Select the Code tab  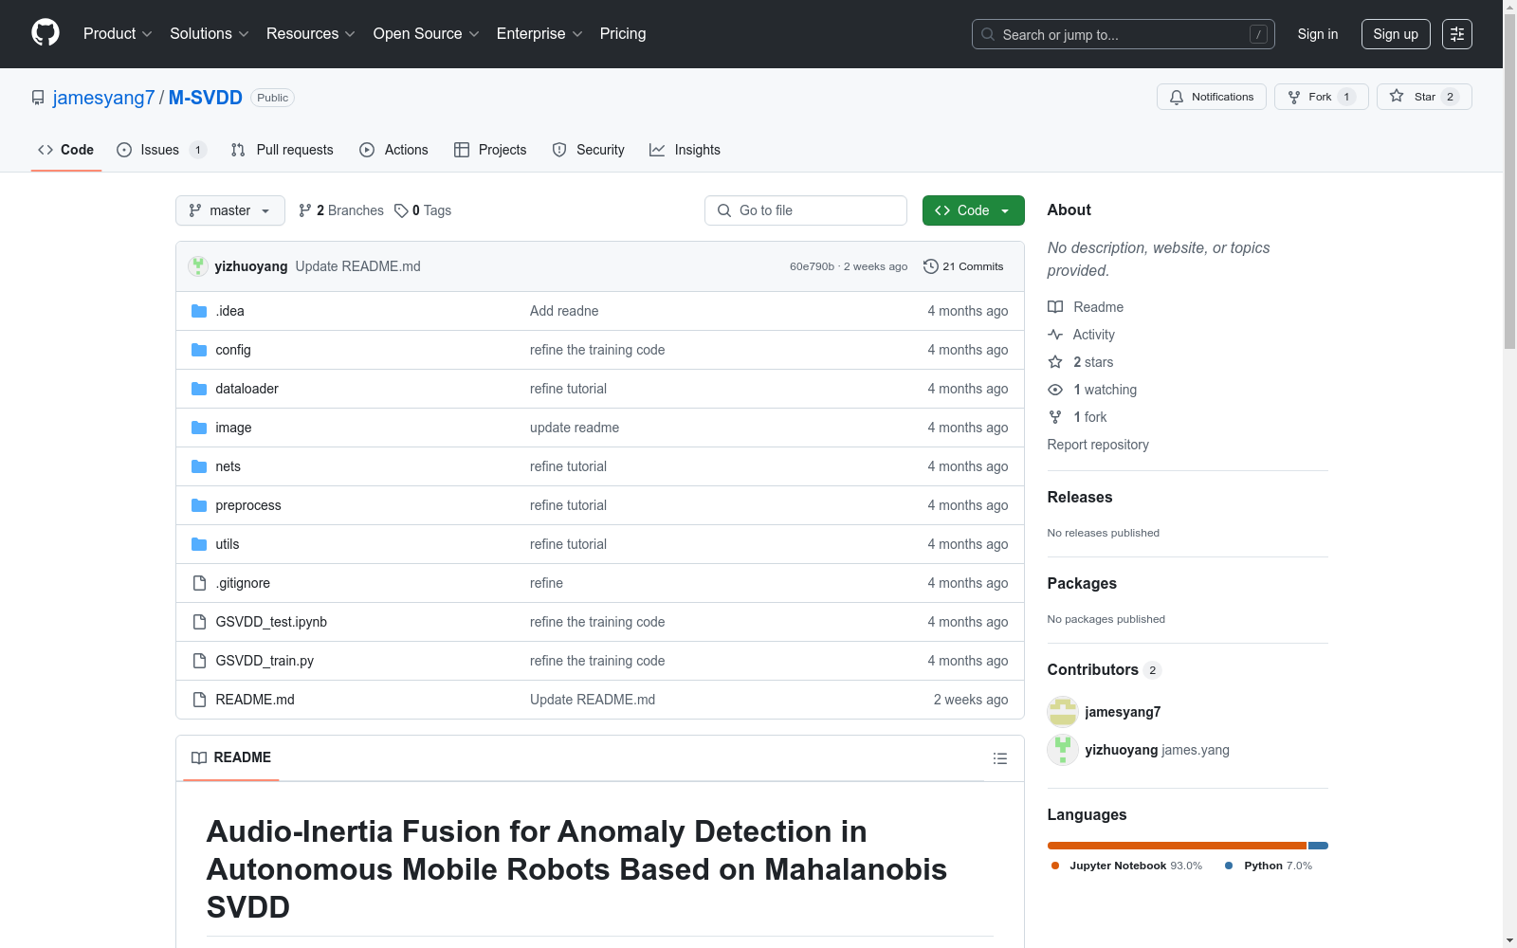[x=66, y=150]
